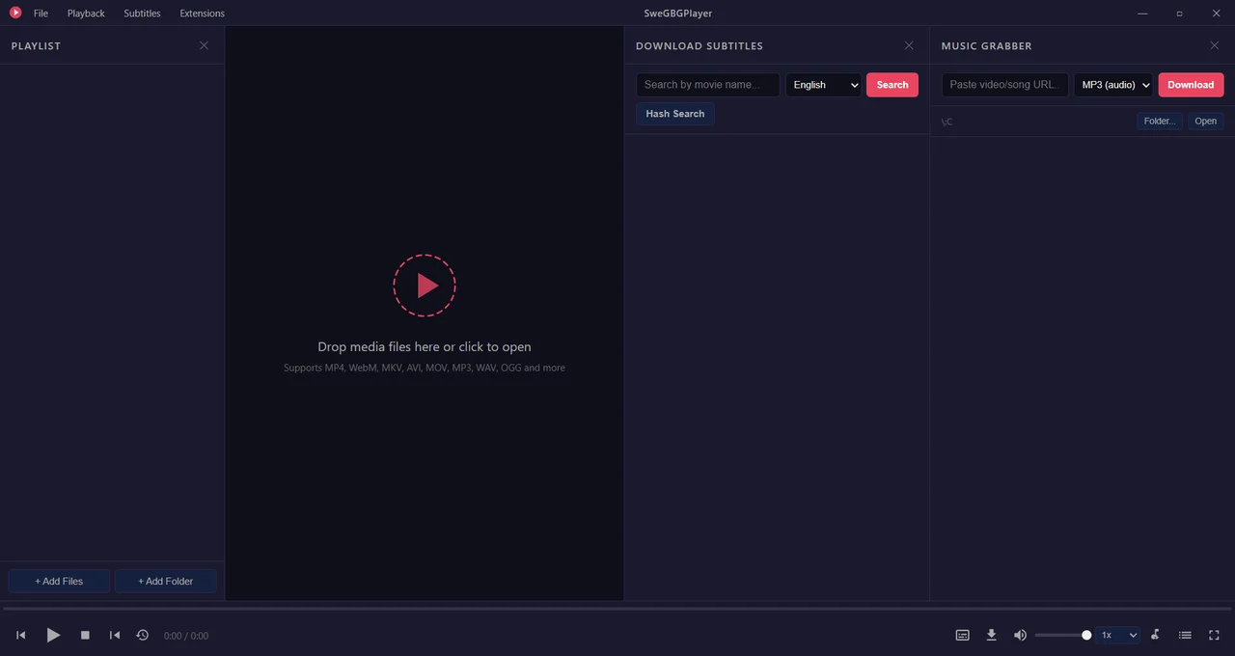Image resolution: width=1235 pixels, height=656 pixels.
Task: Toggle fullscreen mode icon
Action: click(1215, 635)
